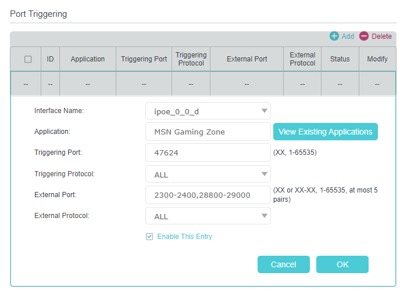Click the Status column header
Screen dimensions: 400x294
(x=340, y=59)
